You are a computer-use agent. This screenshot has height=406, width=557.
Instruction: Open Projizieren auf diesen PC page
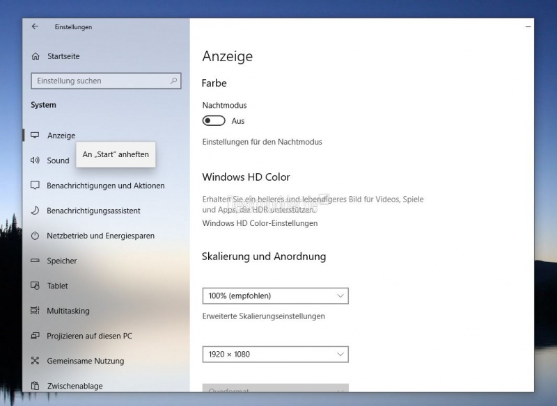click(89, 336)
